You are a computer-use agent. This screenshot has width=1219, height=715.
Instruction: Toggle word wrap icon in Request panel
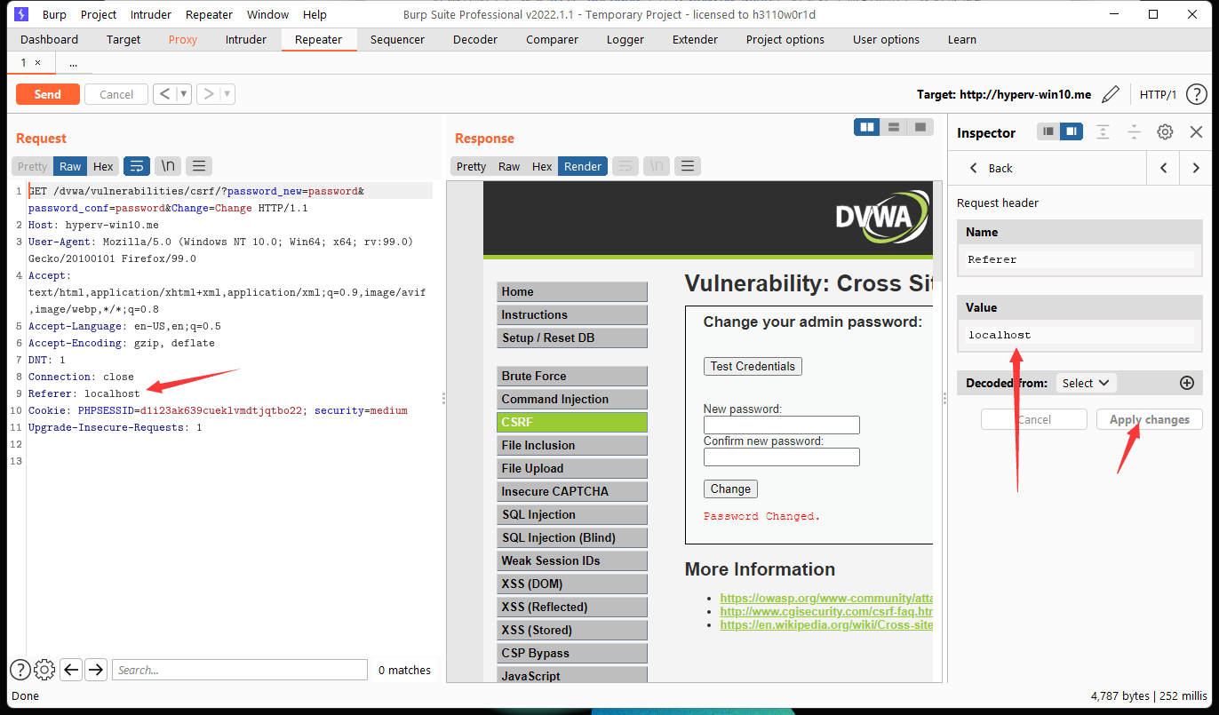point(137,166)
